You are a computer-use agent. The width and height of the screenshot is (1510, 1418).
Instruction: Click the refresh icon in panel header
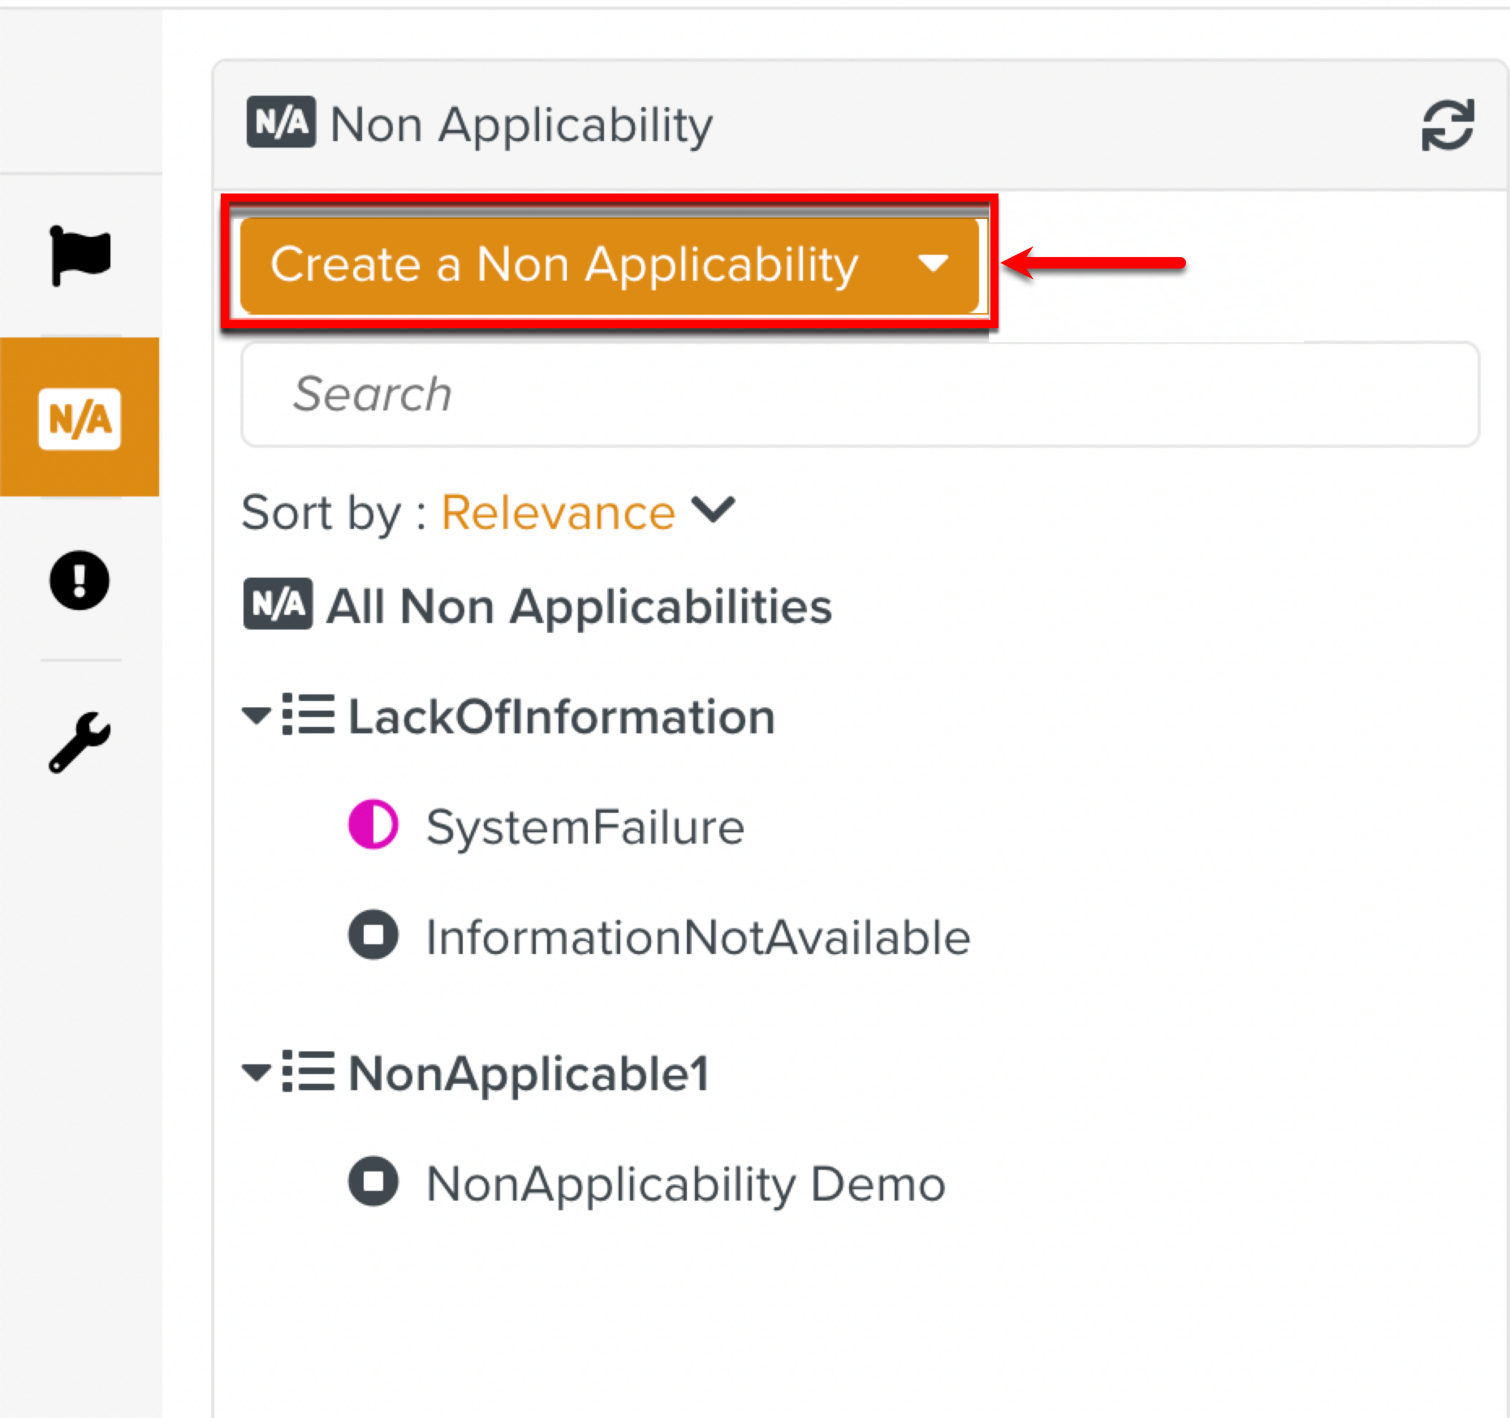click(x=1448, y=125)
